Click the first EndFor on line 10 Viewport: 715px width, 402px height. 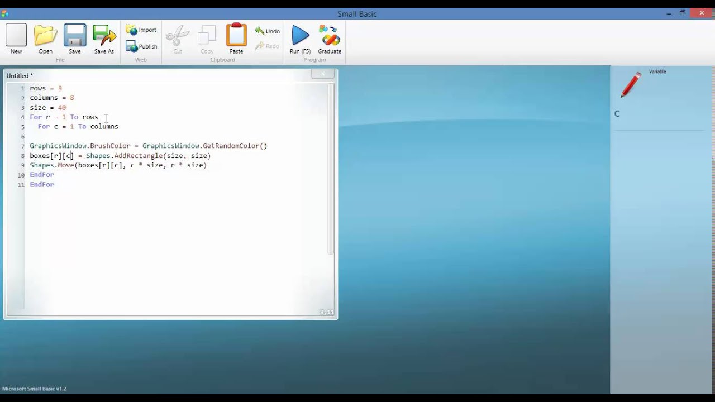point(42,175)
